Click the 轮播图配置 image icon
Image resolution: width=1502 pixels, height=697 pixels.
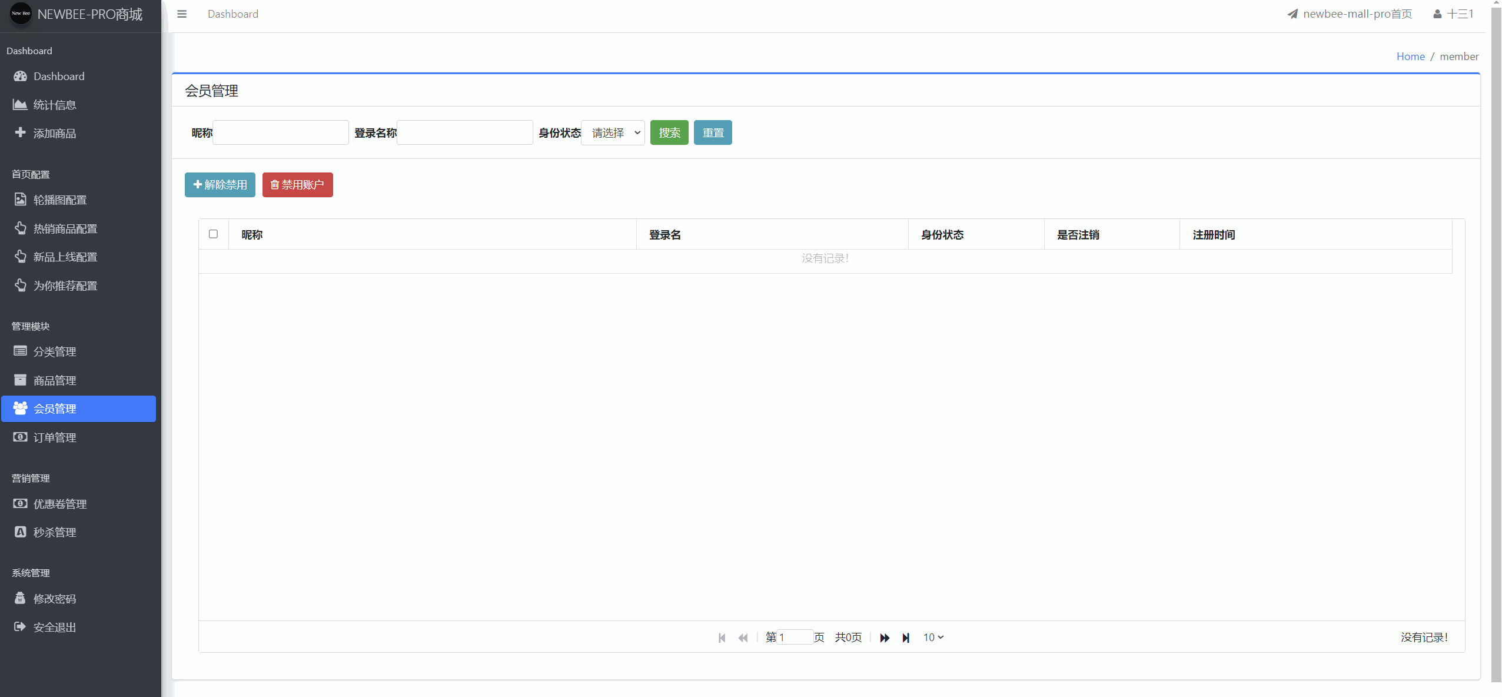pyautogui.click(x=20, y=200)
